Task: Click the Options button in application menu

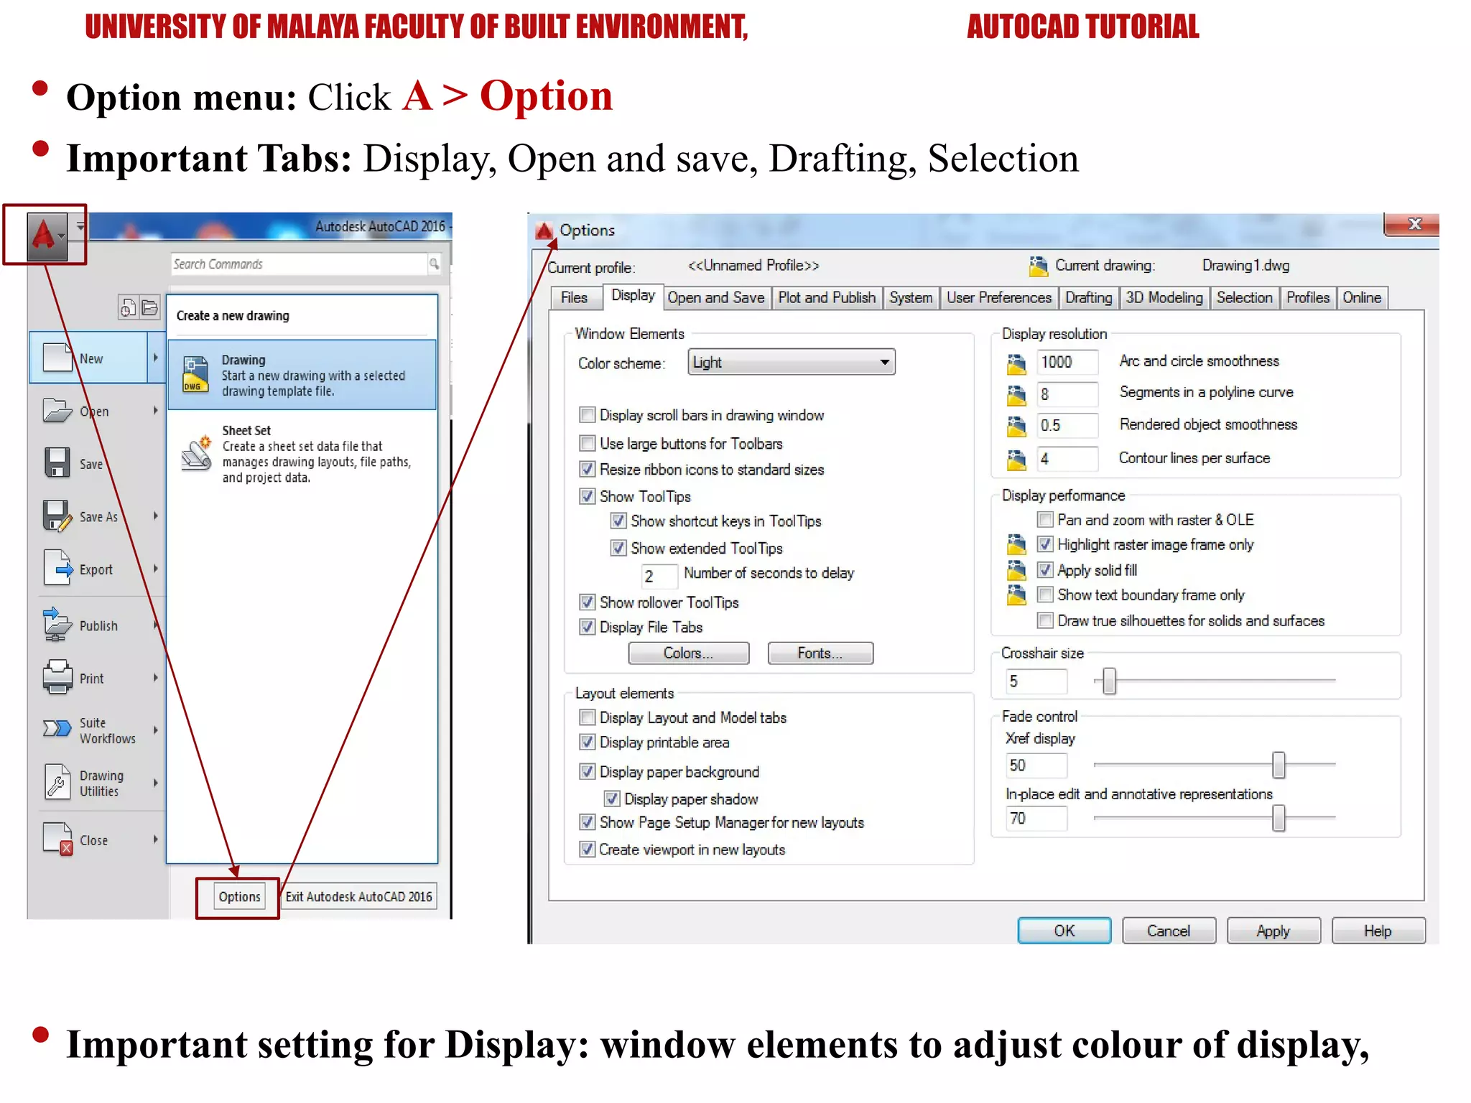Action: pyautogui.click(x=239, y=896)
